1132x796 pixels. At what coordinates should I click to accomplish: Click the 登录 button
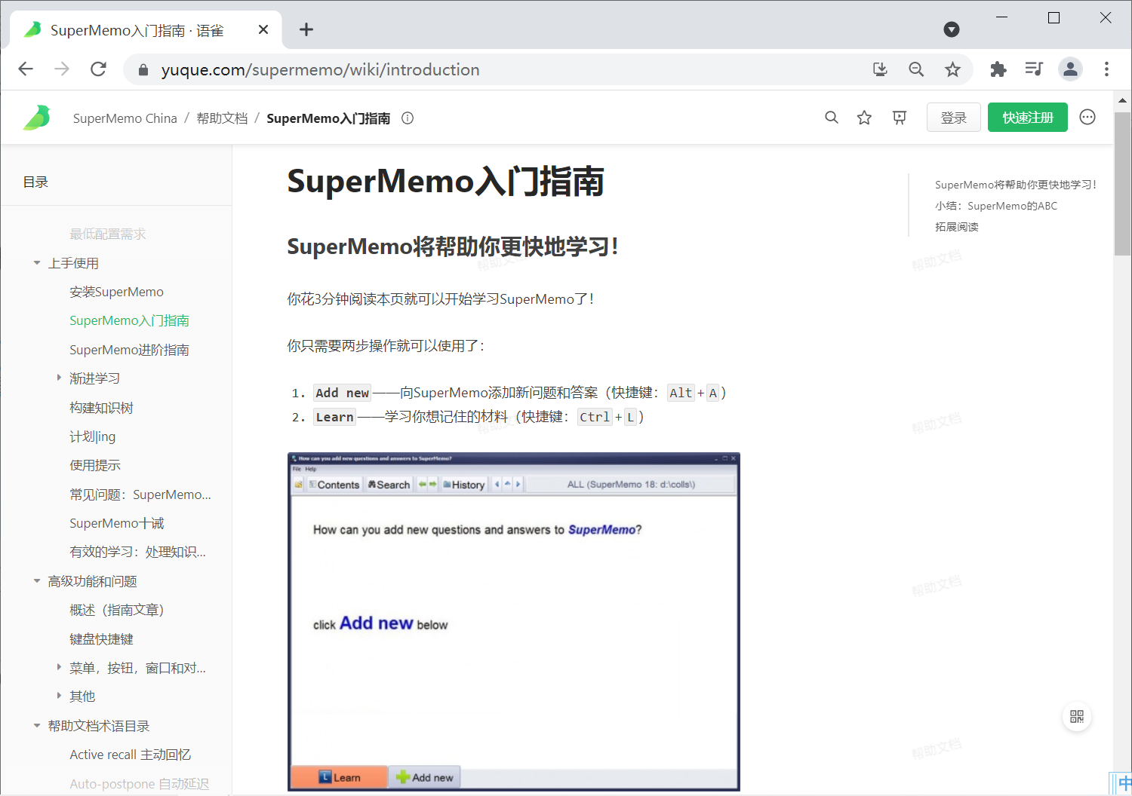coord(954,118)
